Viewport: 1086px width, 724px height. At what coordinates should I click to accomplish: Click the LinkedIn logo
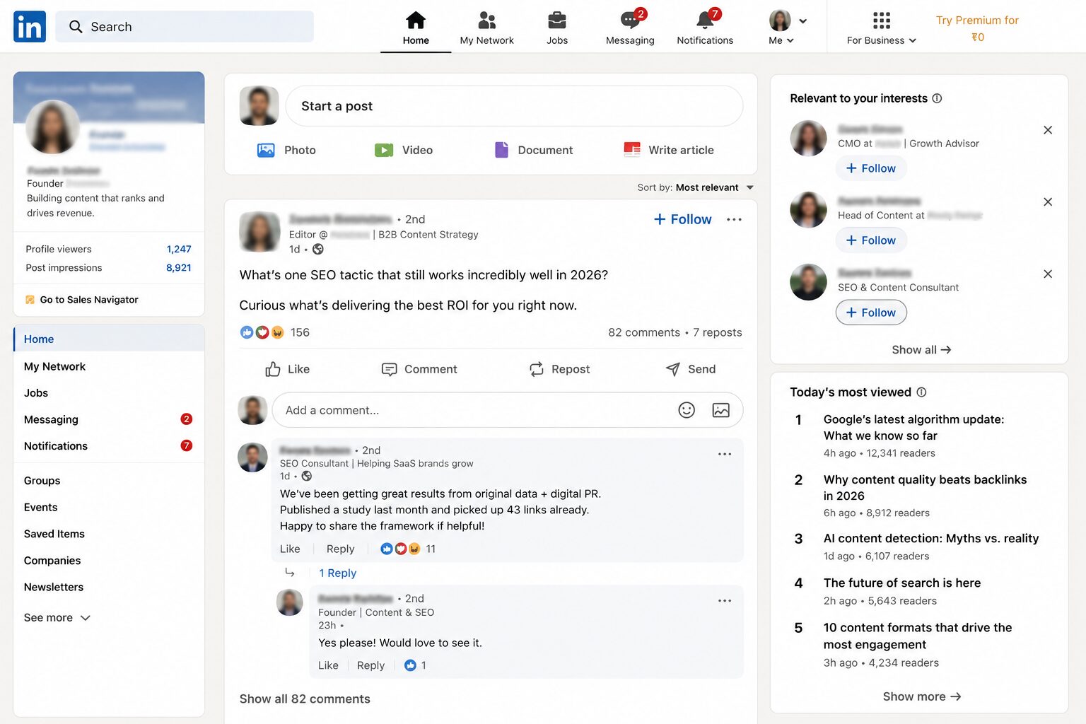coord(30,26)
